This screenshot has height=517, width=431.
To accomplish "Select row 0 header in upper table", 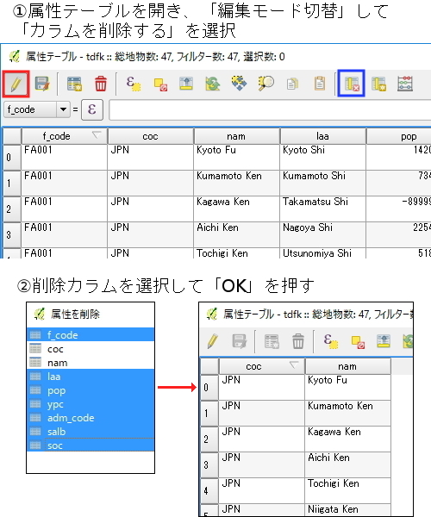I will pos(12,158).
